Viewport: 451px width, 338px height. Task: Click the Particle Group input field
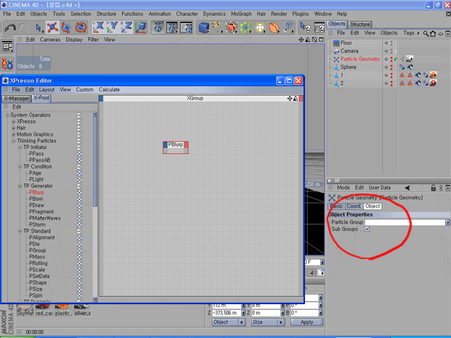pos(405,222)
